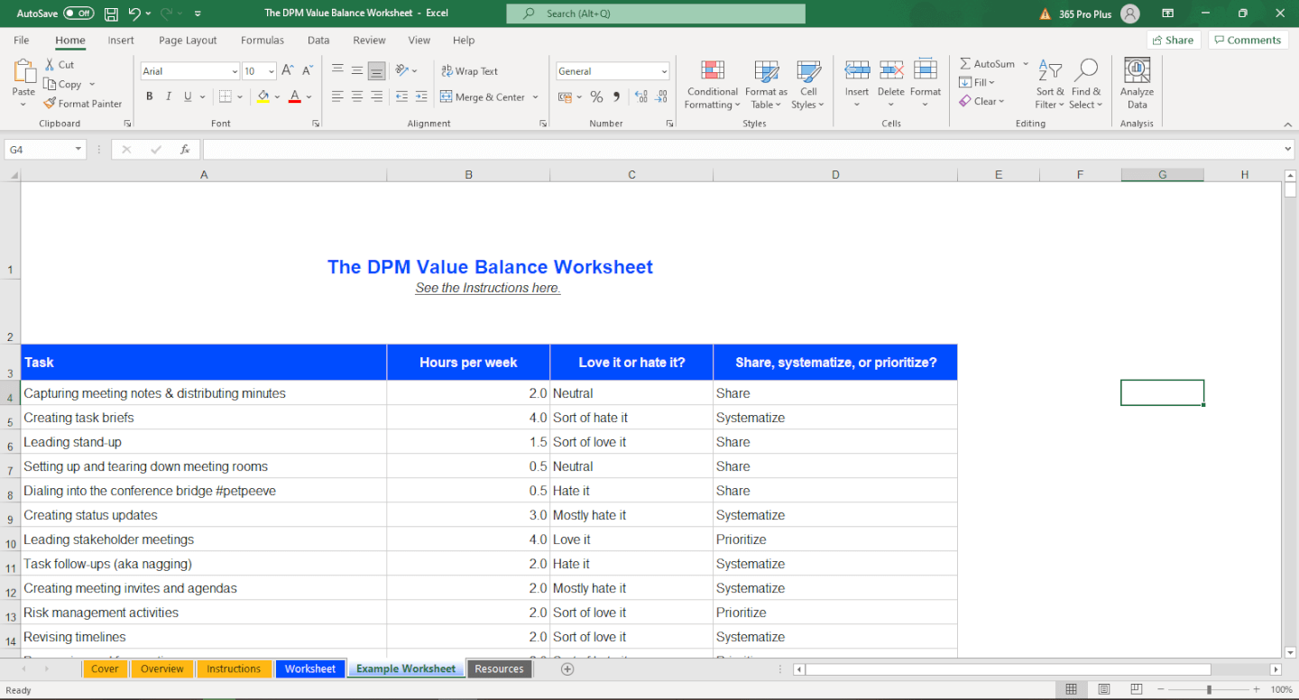The width and height of the screenshot is (1299, 700).
Task: Click the zoom slider in status bar
Action: pyautogui.click(x=1209, y=690)
